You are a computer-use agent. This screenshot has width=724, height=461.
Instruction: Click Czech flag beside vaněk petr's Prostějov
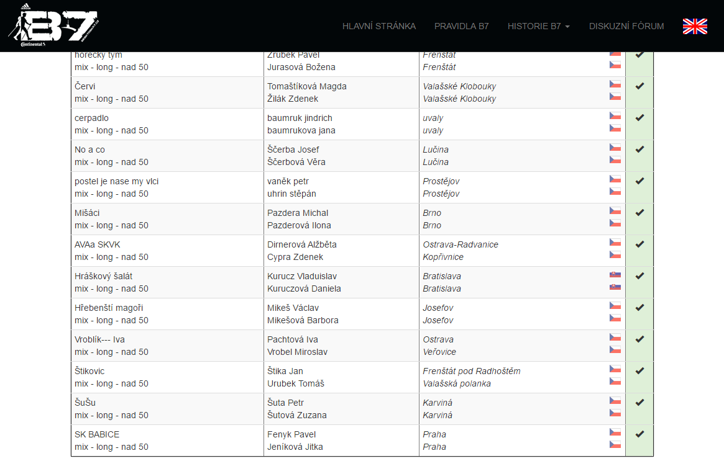point(615,179)
